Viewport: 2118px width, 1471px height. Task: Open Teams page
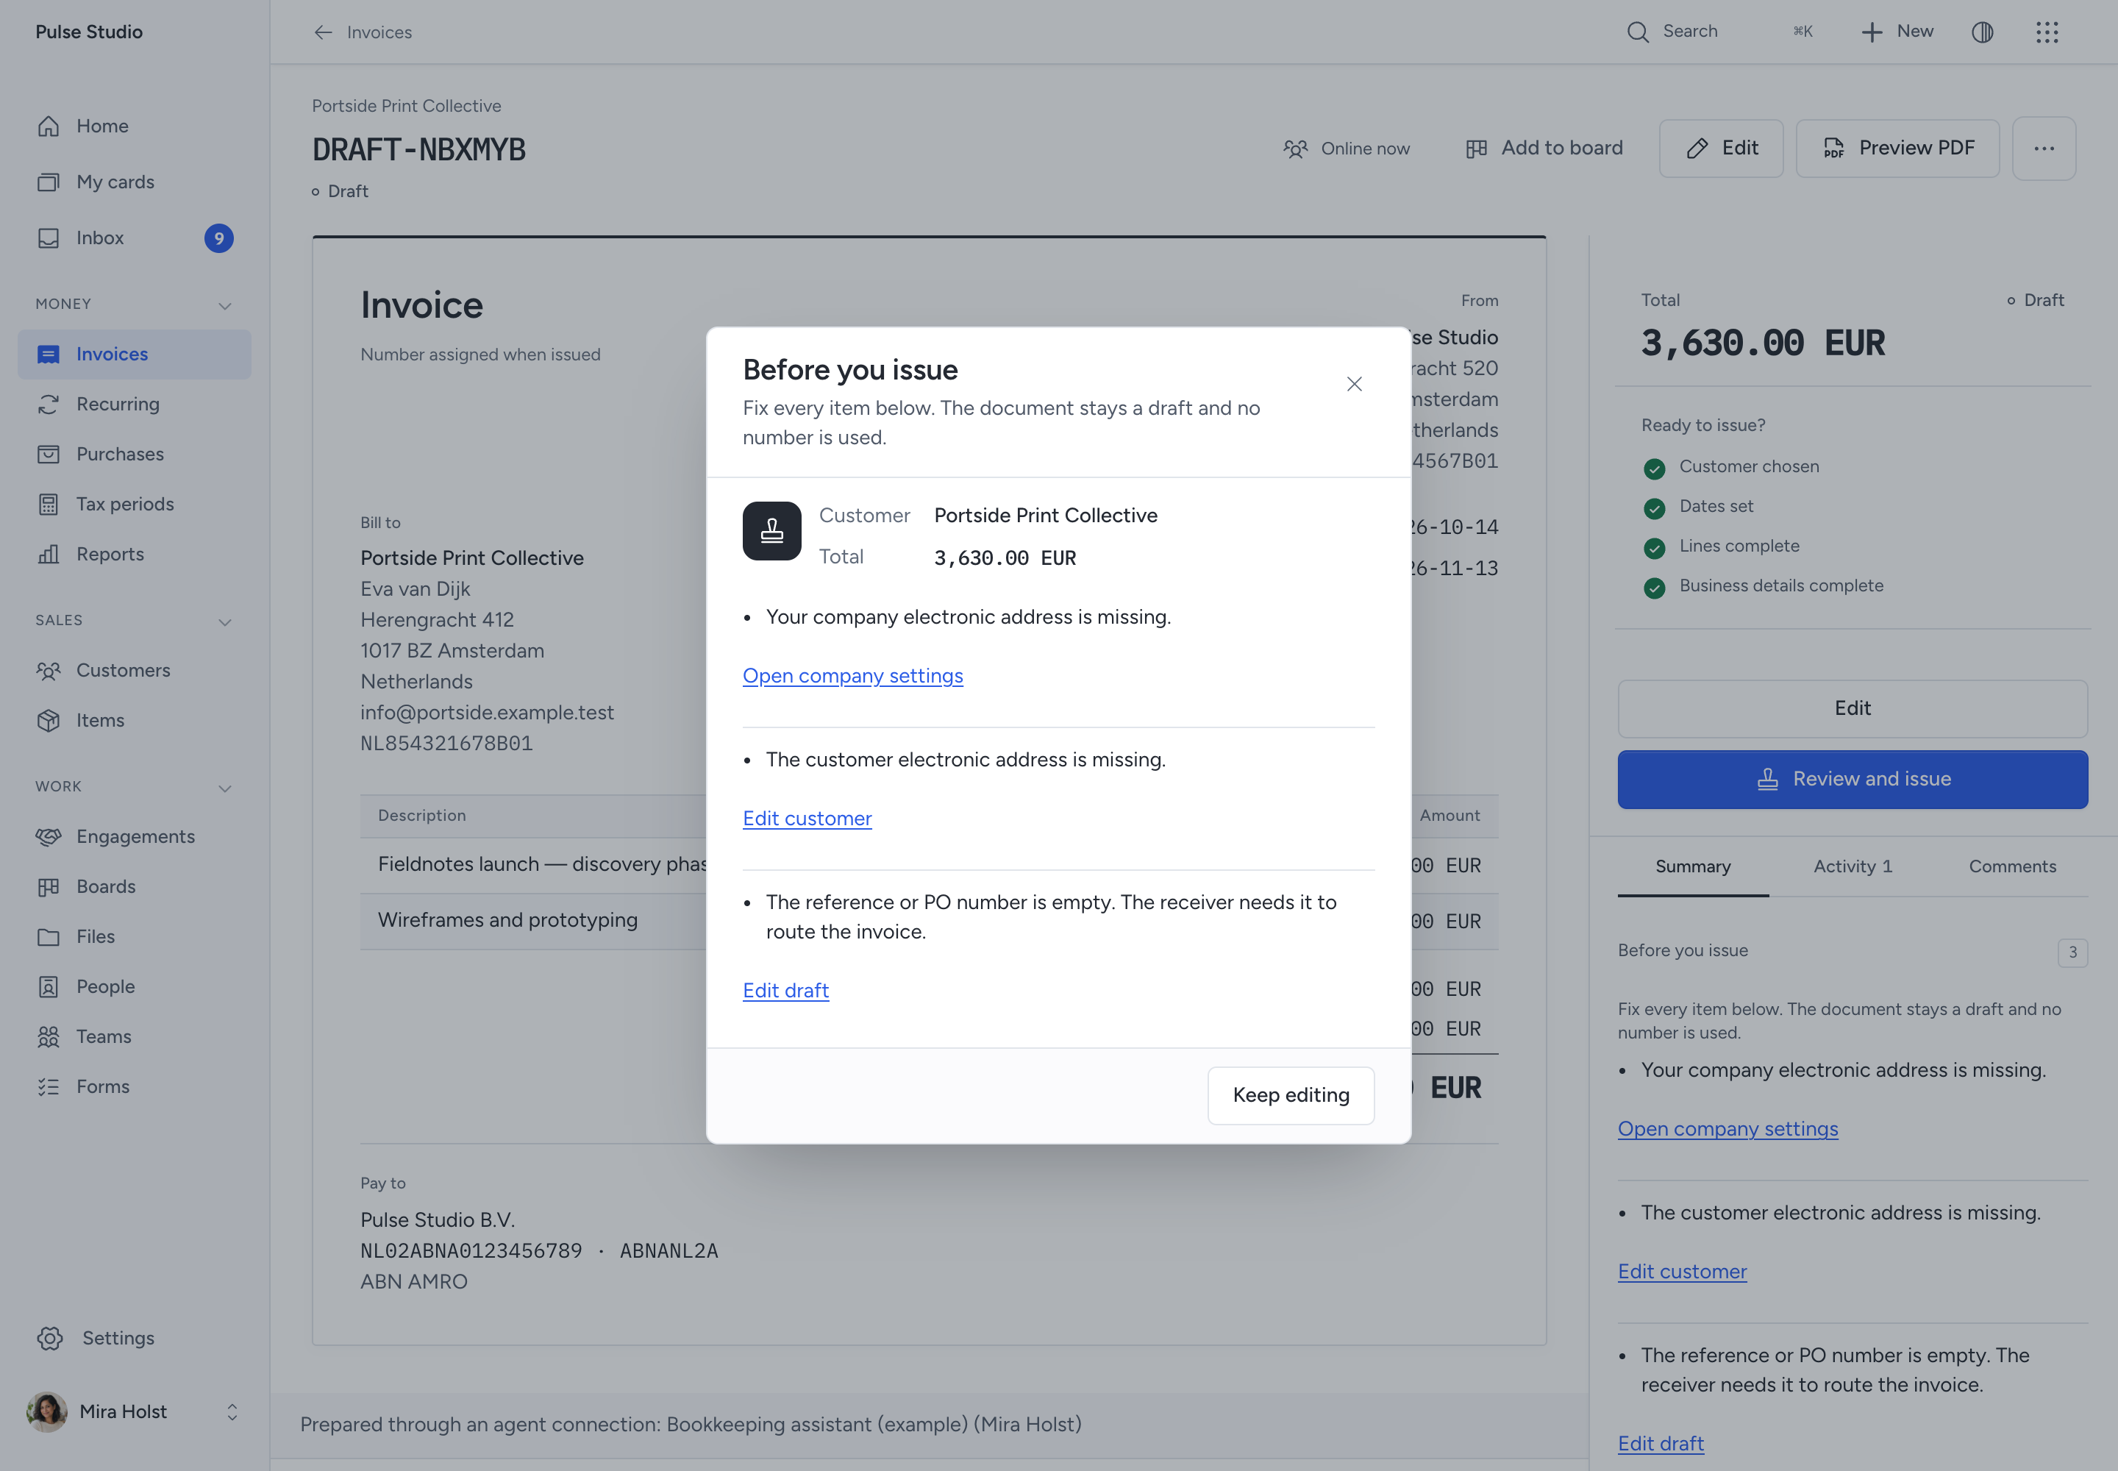[134, 1037]
